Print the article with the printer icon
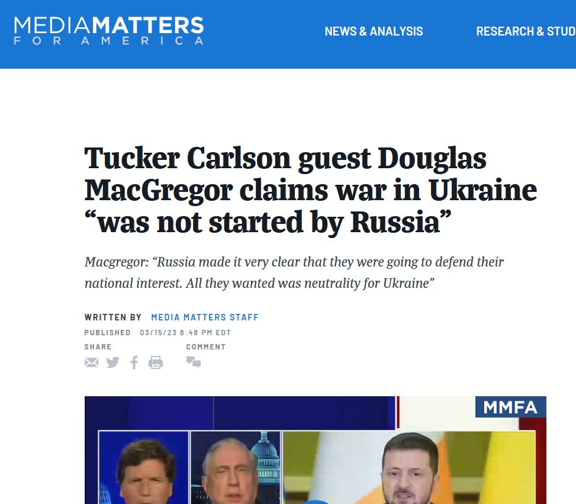 pyautogui.click(x=155, y=362)
